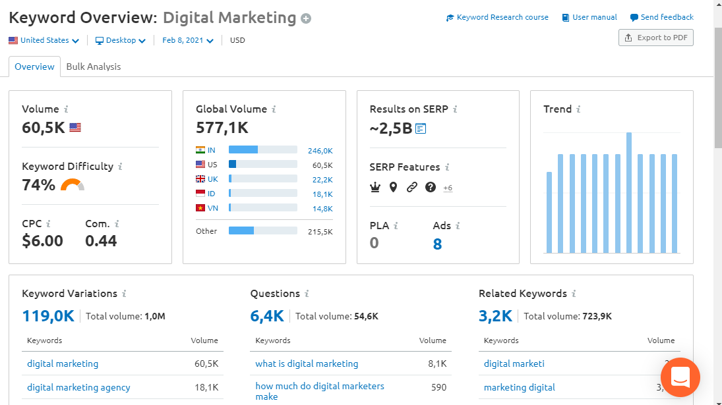This screenshot has width=722, height=405.
Task: Click the plus icon beside Digital Marketing heading
Action: (305, 17)
